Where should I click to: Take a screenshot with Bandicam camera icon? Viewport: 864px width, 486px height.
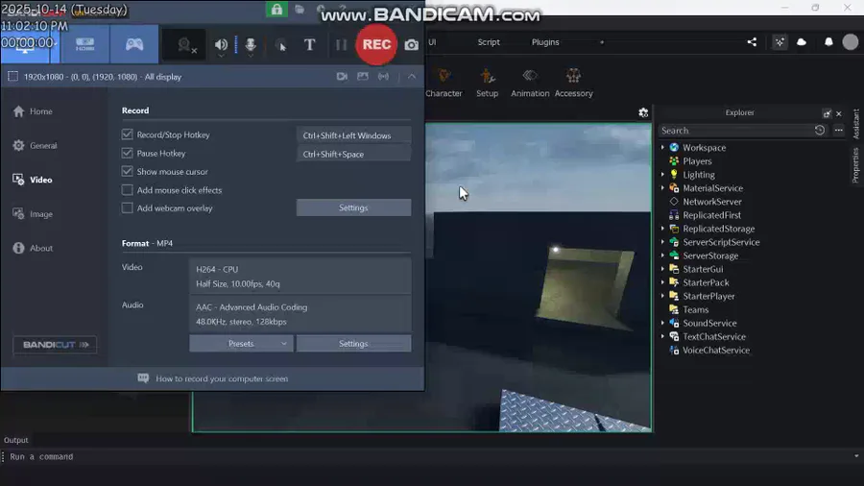click(411, 45)
